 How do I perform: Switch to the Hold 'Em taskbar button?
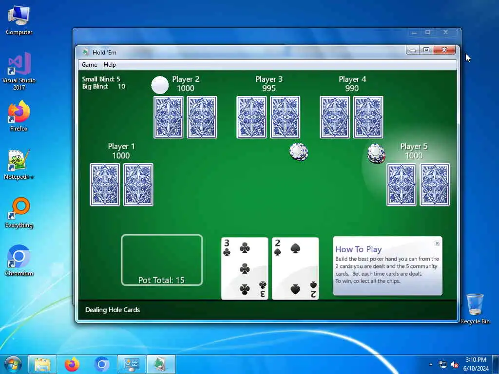(161, 364)
